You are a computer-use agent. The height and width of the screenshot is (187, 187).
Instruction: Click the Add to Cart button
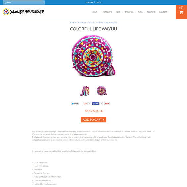93,120
